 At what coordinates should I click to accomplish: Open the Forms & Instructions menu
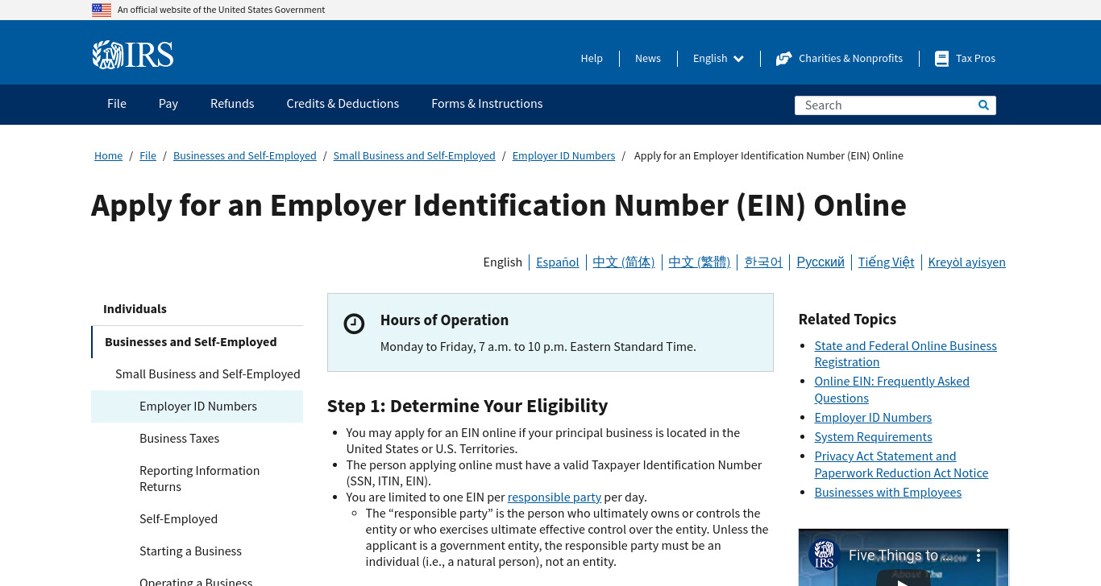point(487,104)
